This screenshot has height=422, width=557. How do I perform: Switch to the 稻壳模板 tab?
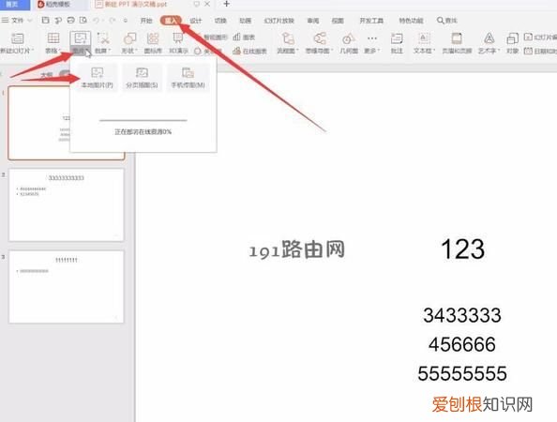54,5
